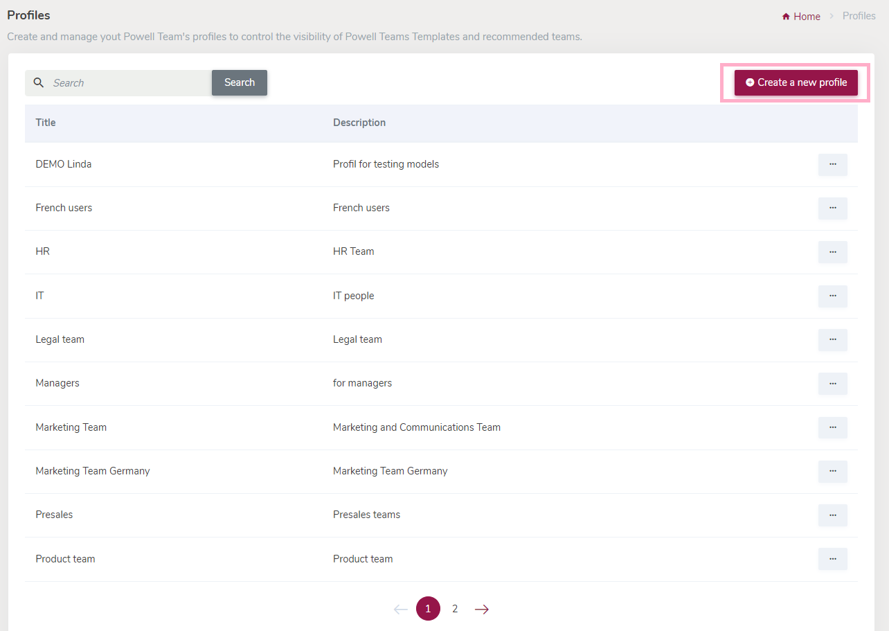Select French users profile title
889x631 pixels.
64,208
